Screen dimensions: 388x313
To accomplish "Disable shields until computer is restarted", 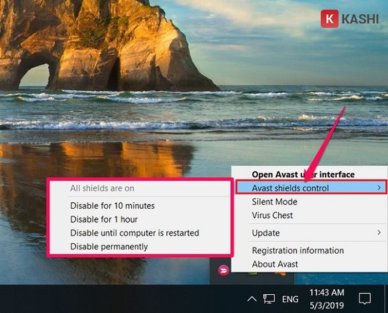I will point(135,233).
